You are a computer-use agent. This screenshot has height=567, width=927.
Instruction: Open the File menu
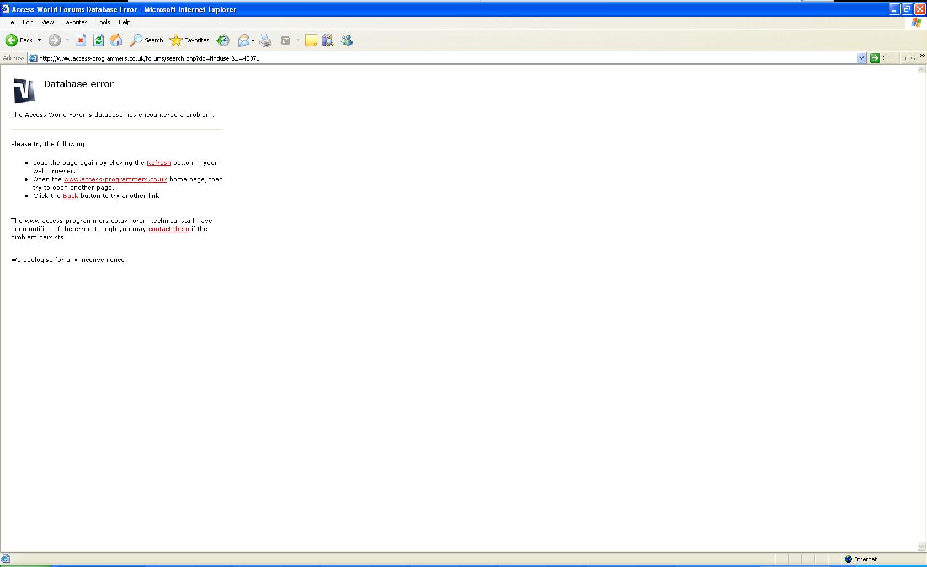click(x=9, y=22)
